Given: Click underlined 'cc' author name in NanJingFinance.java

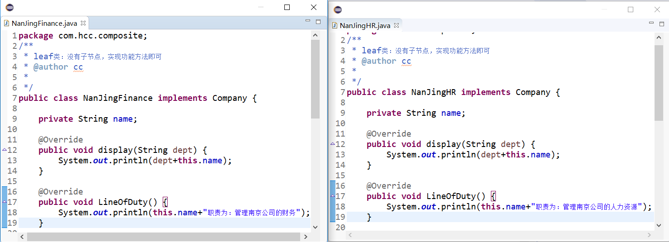Looking at the screenshot, I should point(78,67).
